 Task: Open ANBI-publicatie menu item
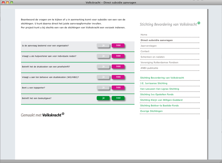coord(149,68)
